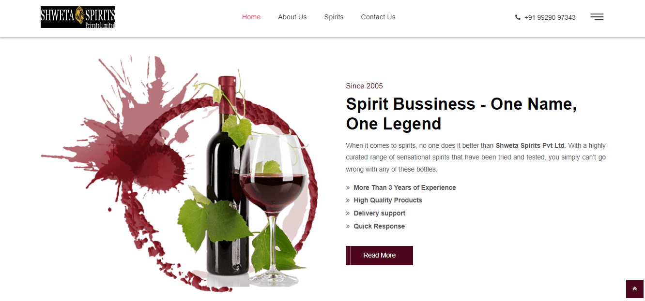The height and width of the screenshot is (301, 645).
Task: Click the Read More button
Action: (x=379, y=256)
